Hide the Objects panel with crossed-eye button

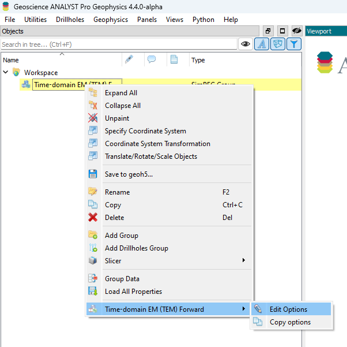click(296, 31)
